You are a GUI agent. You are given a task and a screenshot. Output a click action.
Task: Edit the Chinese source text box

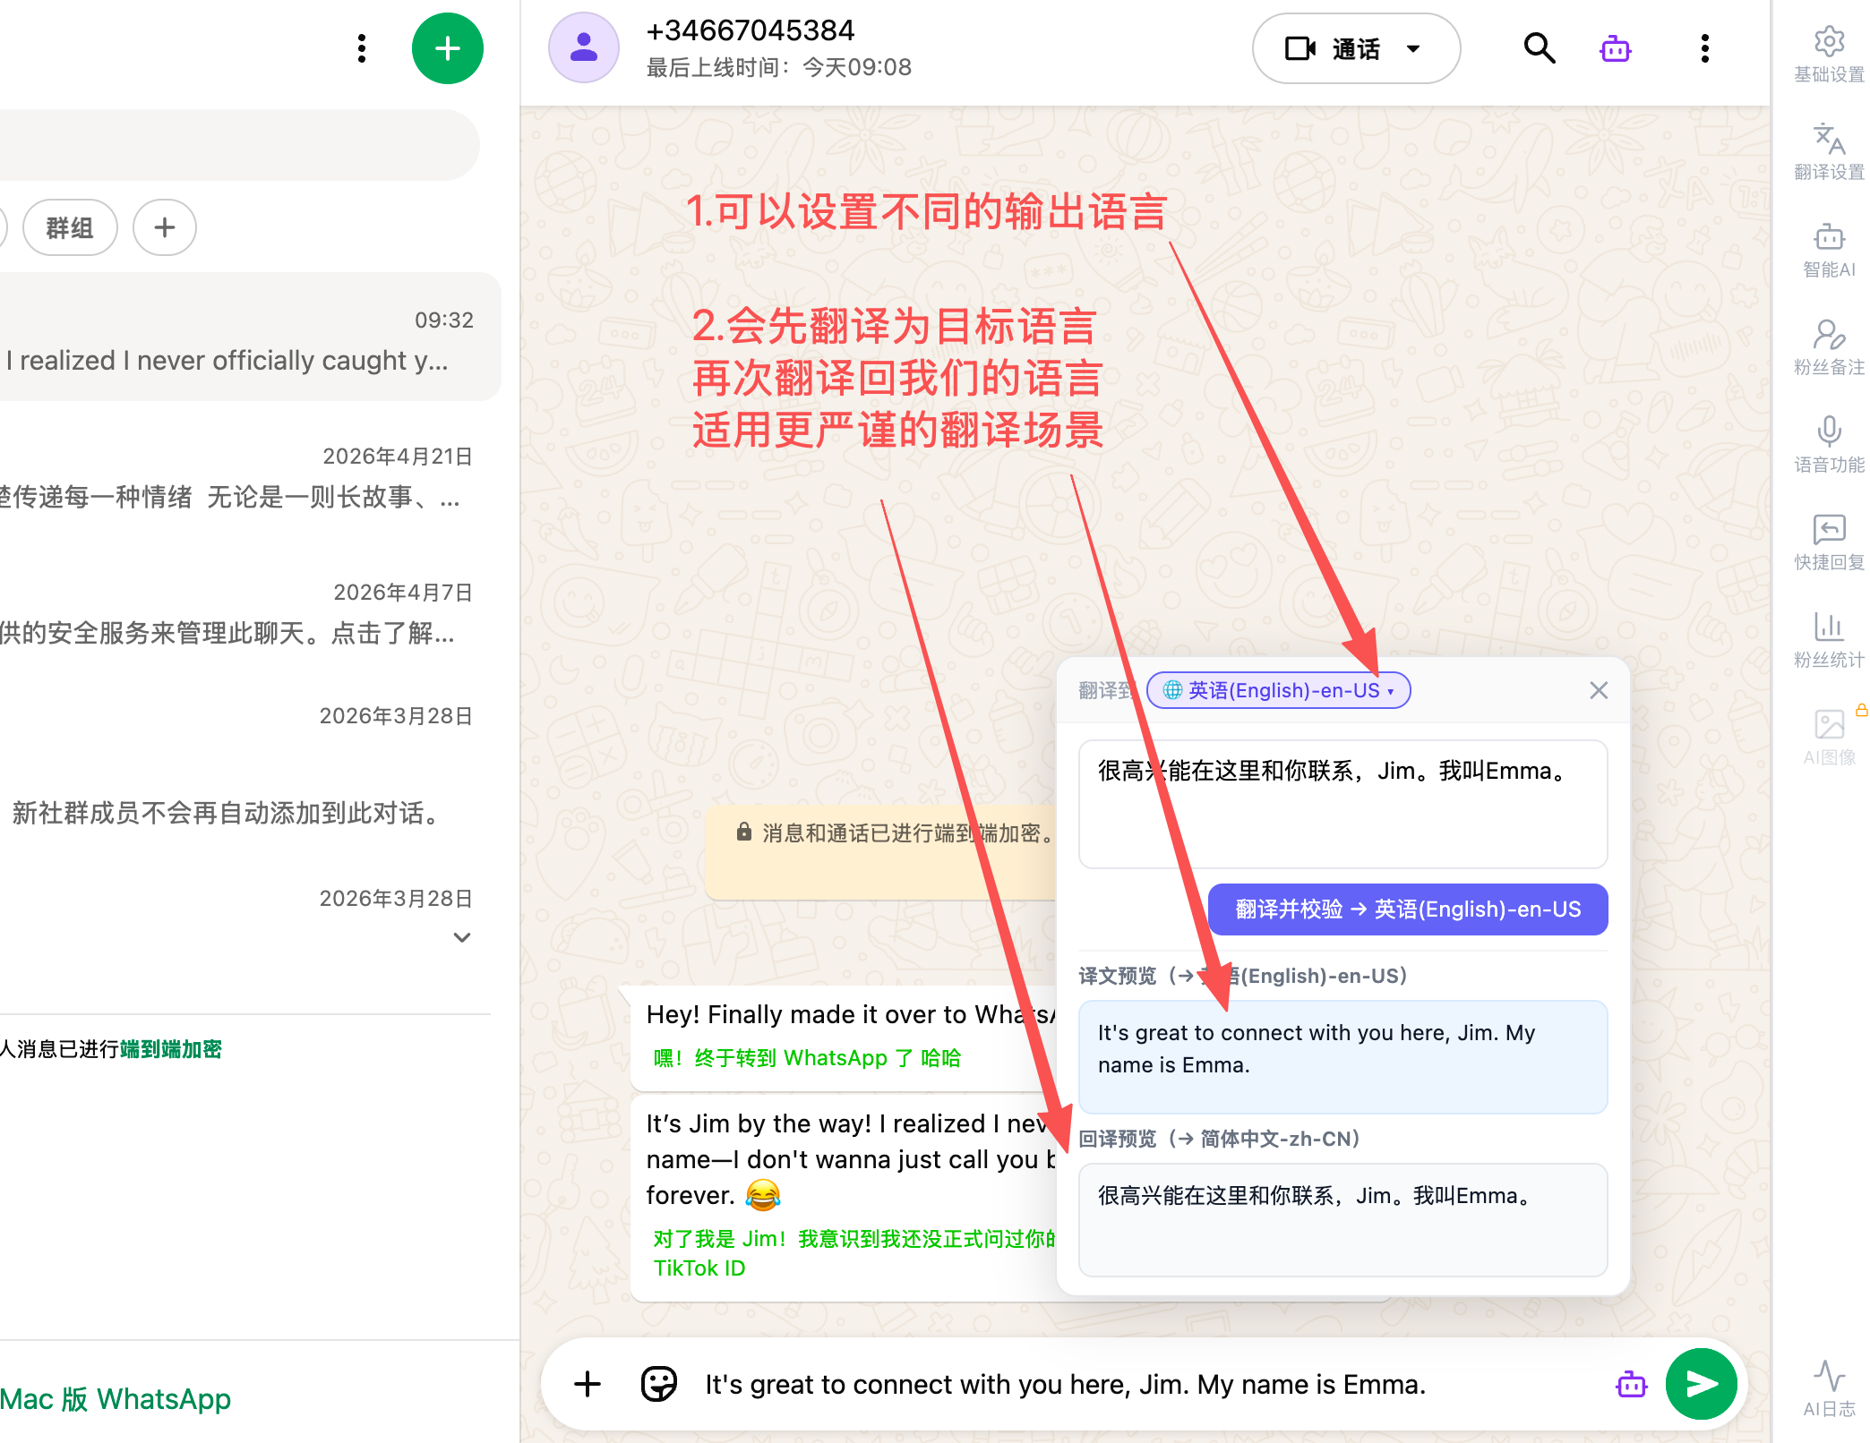click(1343, 804)
